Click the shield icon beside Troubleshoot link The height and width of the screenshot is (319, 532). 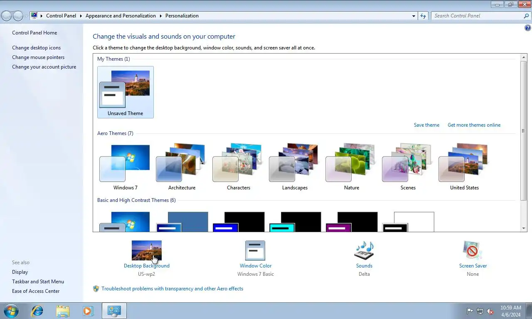[x=96, y=289]
